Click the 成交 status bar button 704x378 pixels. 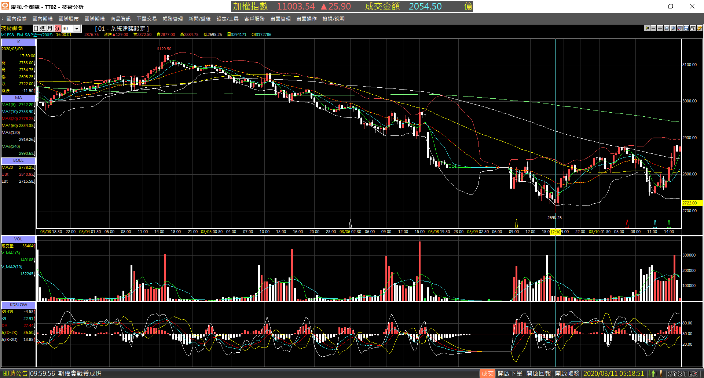[487, 374]
